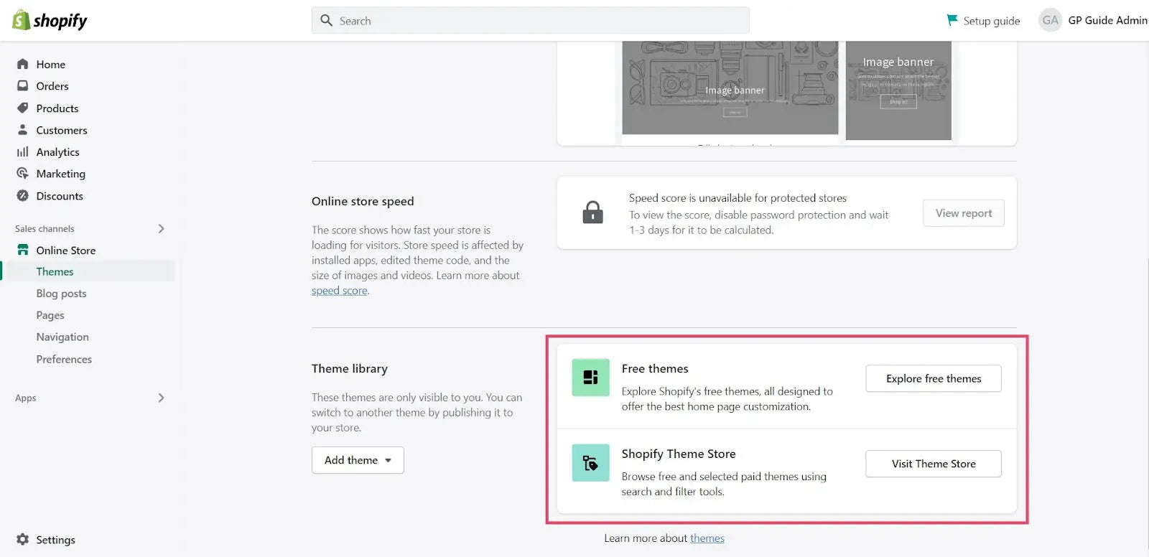Click the Theme library heading

[x=350, y=369]
